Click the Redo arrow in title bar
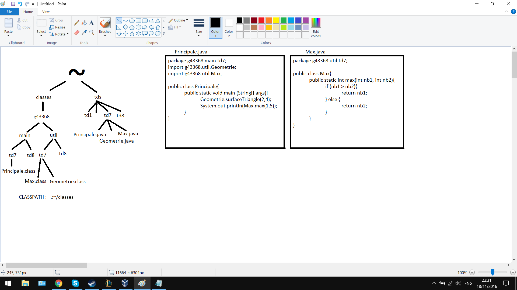 pos(27,4)
